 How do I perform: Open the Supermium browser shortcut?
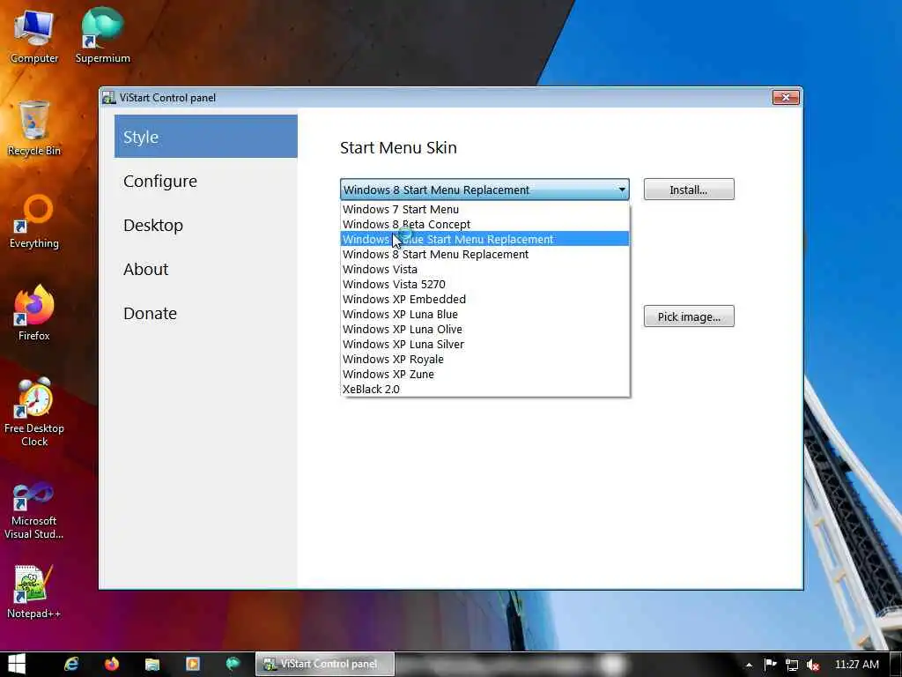102,37
